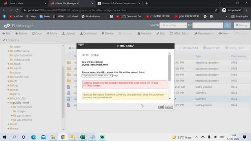The image size is (251, 141).
Task: Switch to cPanel - Main browser tab
Action: tap(25, 4)
